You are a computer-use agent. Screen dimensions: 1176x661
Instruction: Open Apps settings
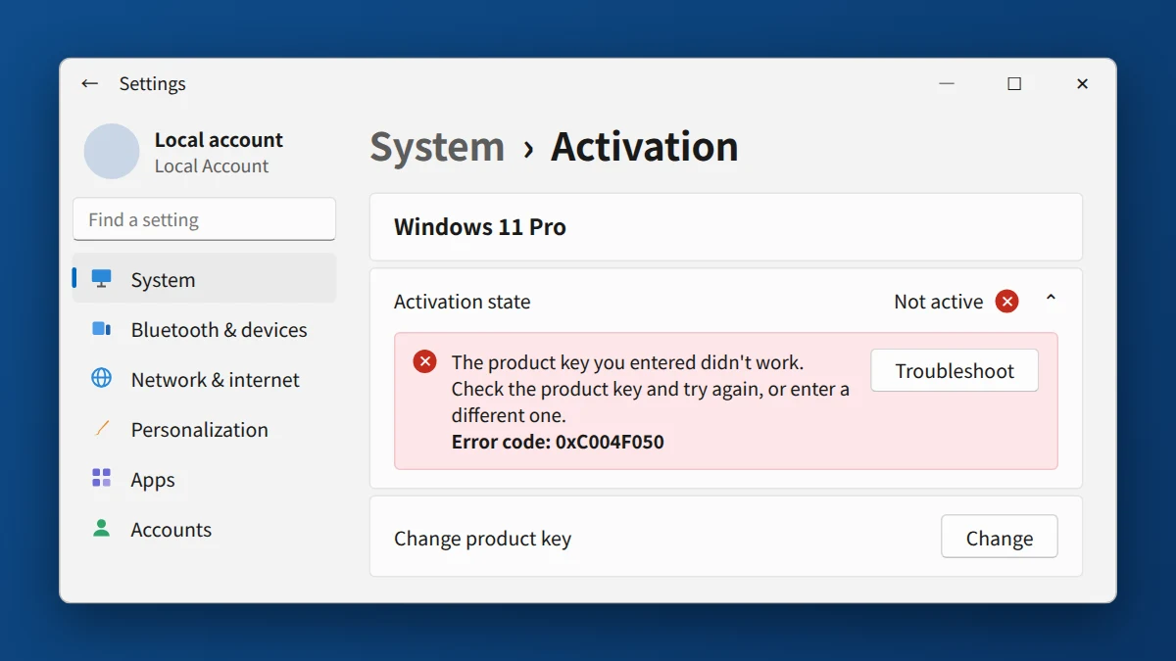point(205,479)
